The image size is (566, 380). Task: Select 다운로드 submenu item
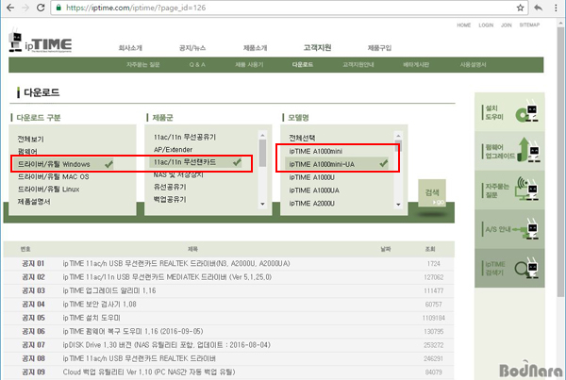pyautogui.click(x=303, y=65)
